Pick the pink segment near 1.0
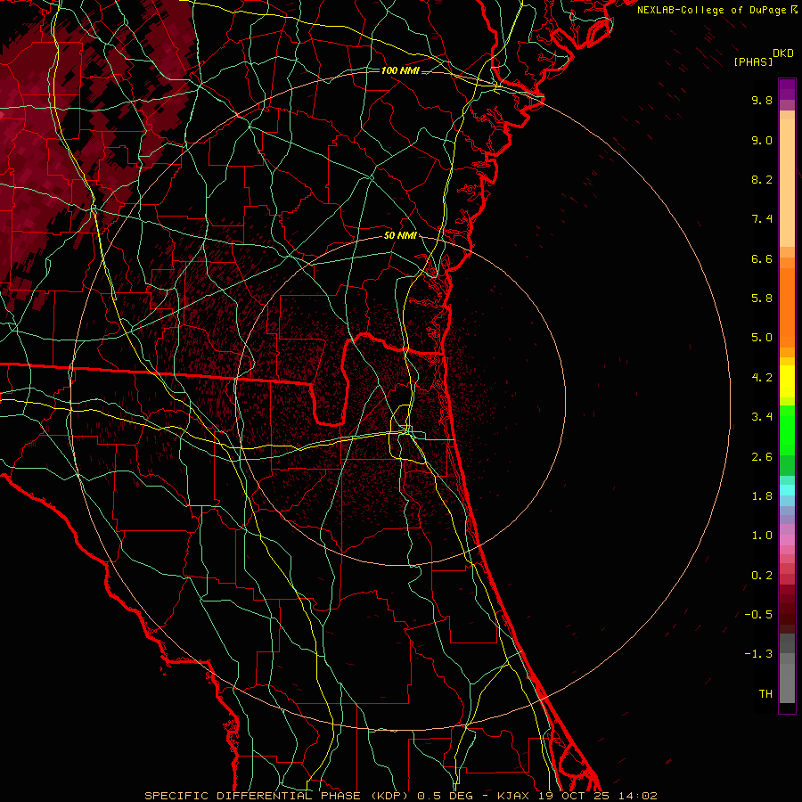 point(787,540)
